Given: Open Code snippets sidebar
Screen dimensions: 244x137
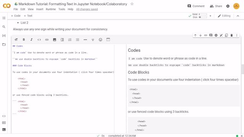Looking at the screenshot, I should pyautogui.click(x=4, y=116).
